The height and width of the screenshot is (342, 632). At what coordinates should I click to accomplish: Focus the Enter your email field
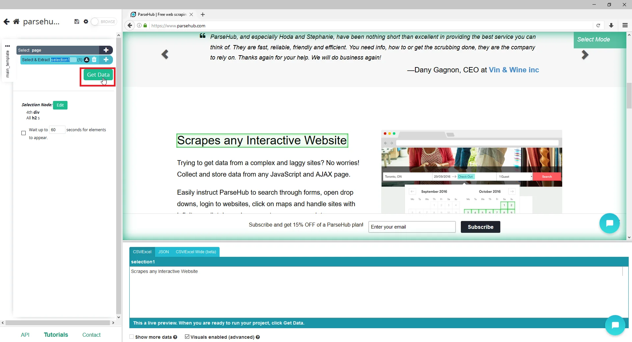[412, 227]
